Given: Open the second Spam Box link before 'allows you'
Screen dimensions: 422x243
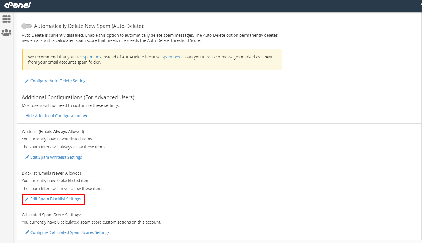Looking at the screenshot, I should (171, 57).
